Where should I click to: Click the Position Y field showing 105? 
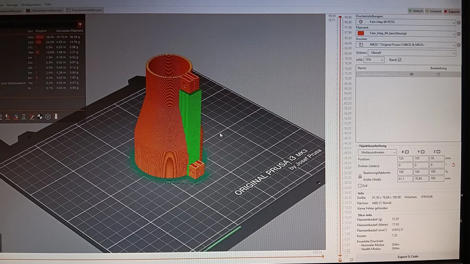[421, 158]
